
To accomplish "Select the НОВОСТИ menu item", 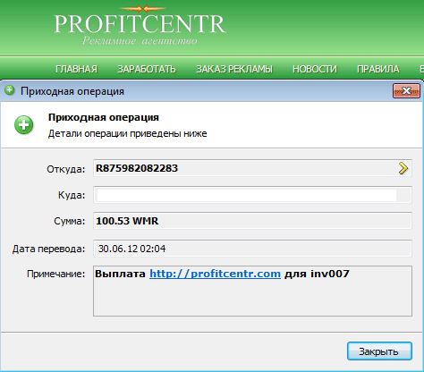I will pyautogui.click(x=315, y=69).
